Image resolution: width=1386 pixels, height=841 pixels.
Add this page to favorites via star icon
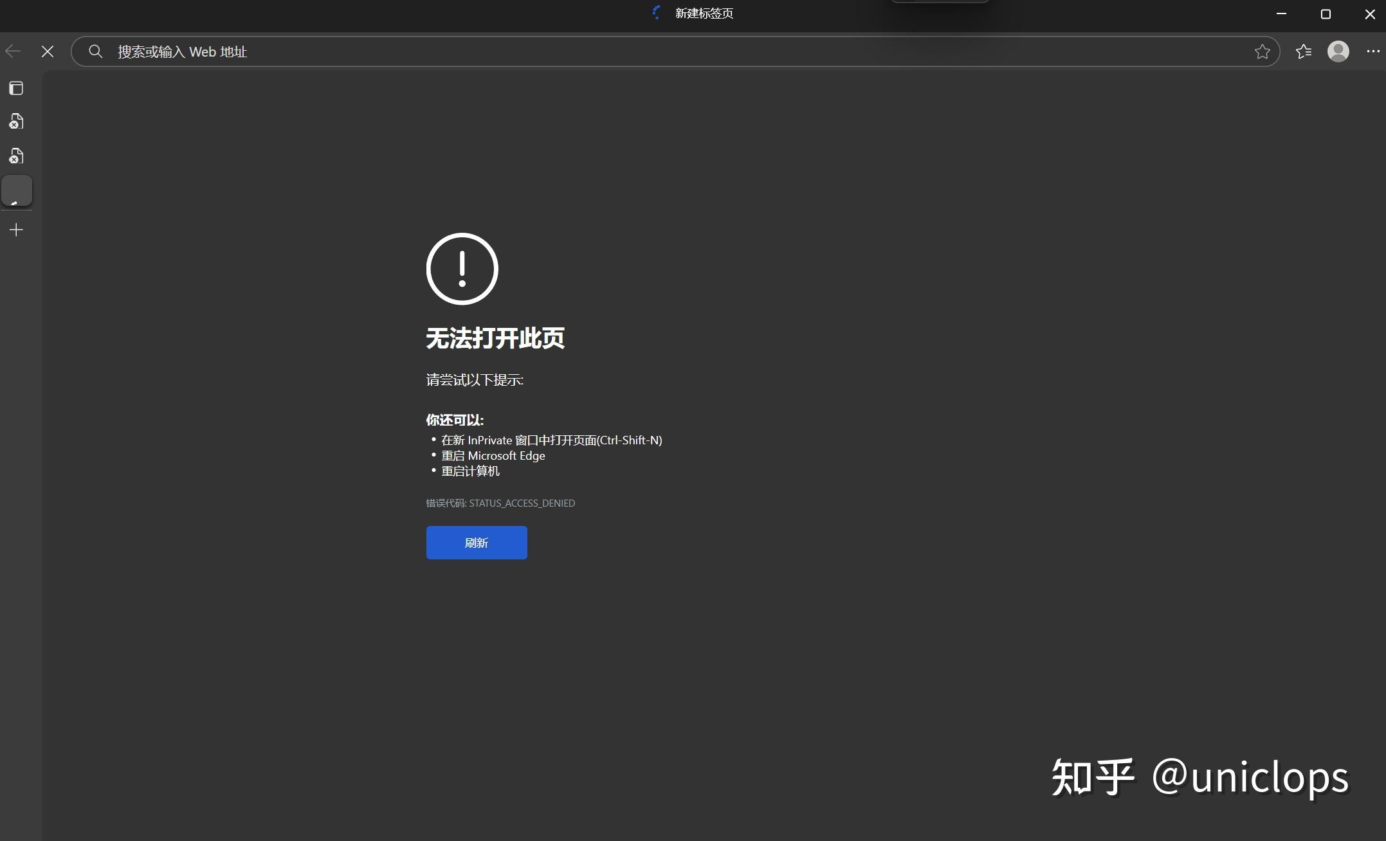coord(1263,51)
